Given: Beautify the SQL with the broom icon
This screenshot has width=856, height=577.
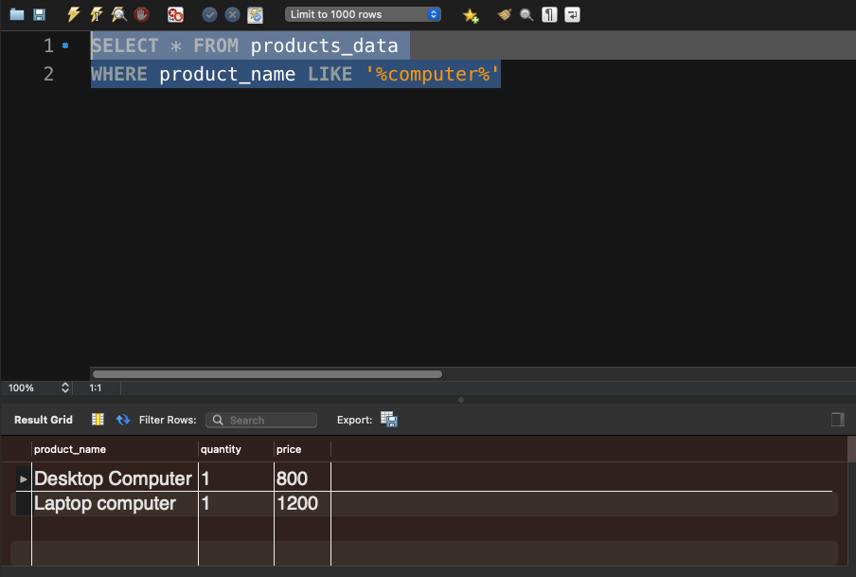Looking at the screenshot, I should (x=505, y=15).
